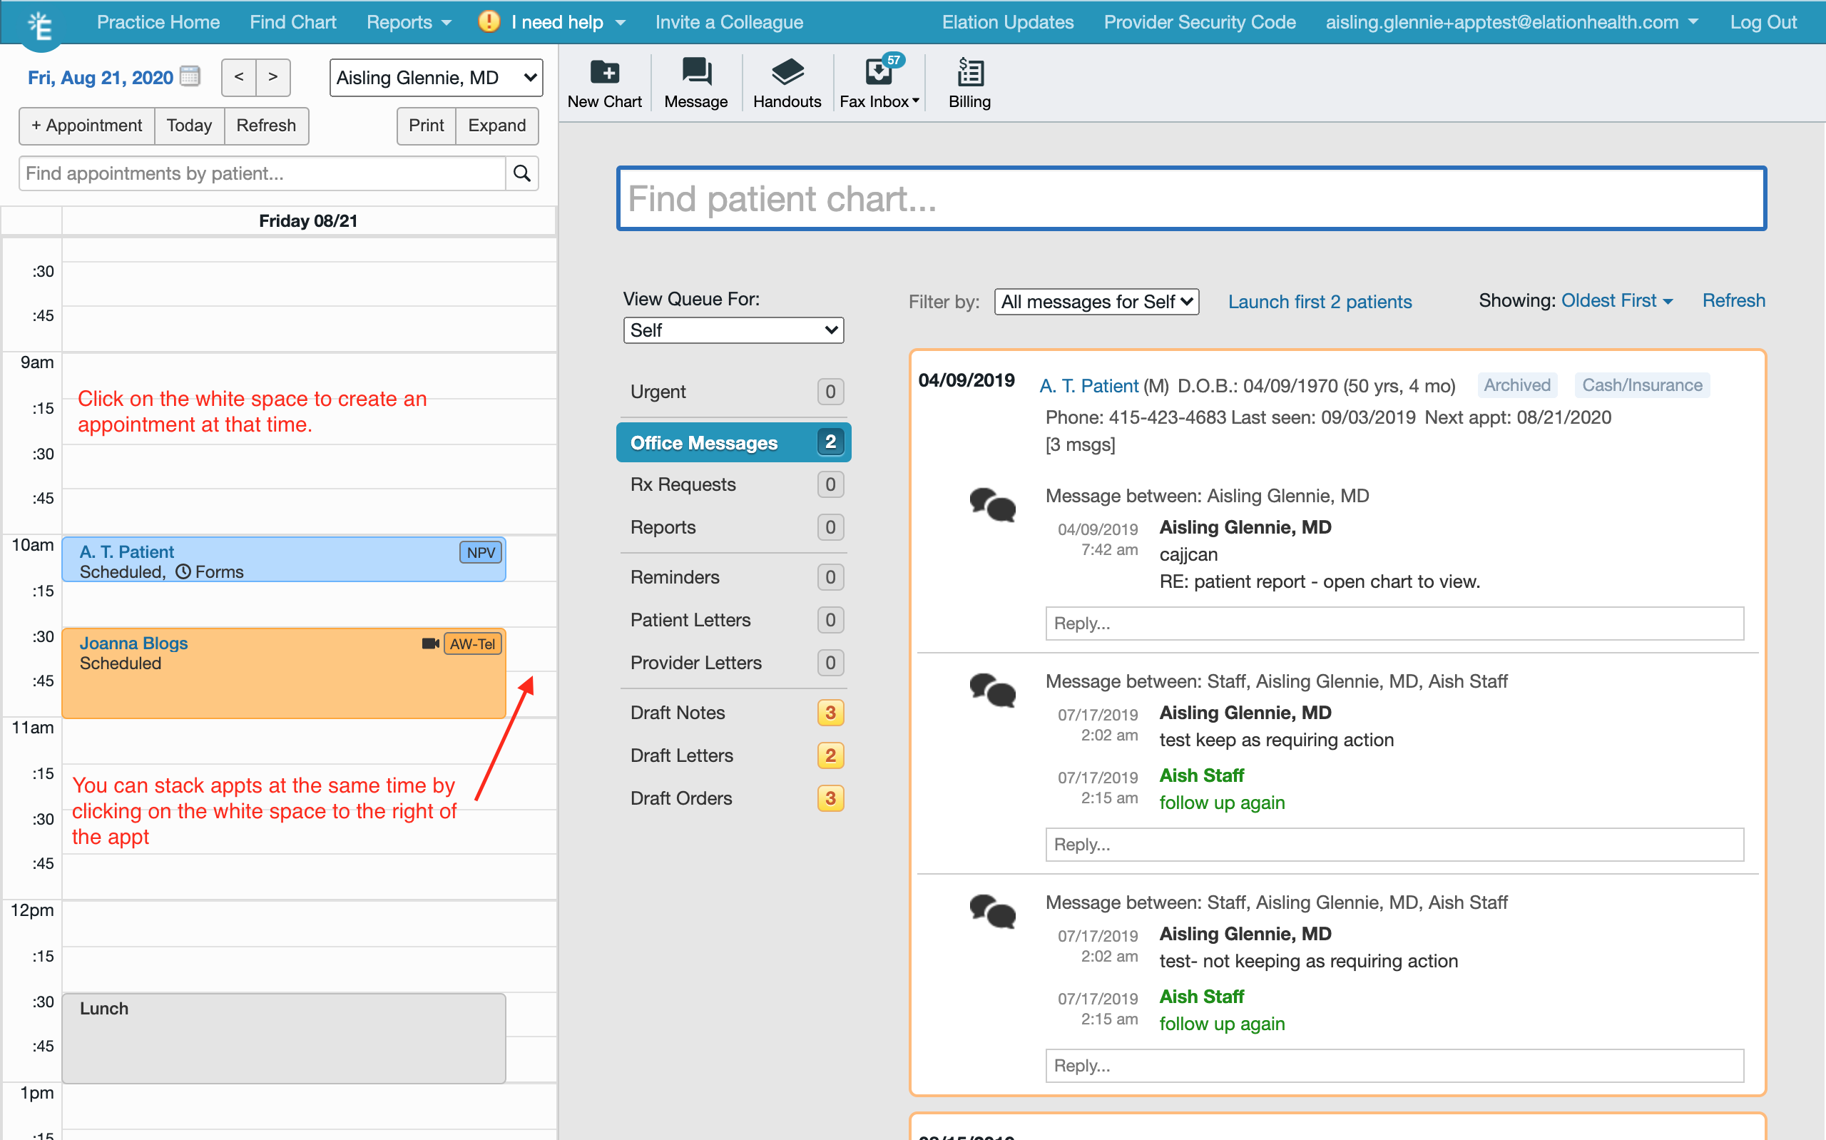Change provider using the Aisling Glennie dropdown
1826x1140 pixels.
(436, 77)
